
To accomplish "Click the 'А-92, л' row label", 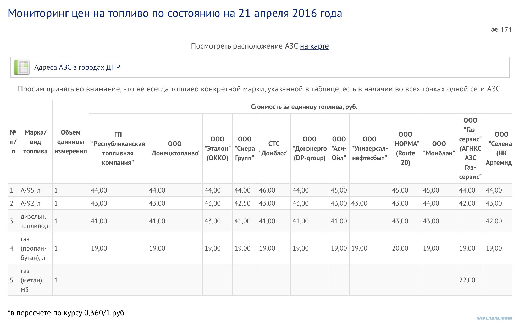I will (x=31, y=203).
